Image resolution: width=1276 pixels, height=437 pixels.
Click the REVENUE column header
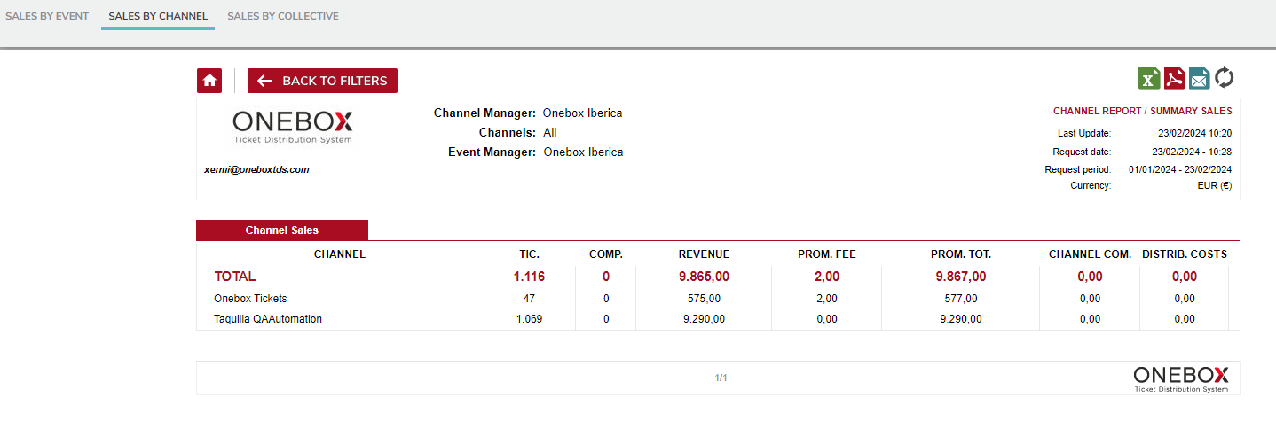704,254
